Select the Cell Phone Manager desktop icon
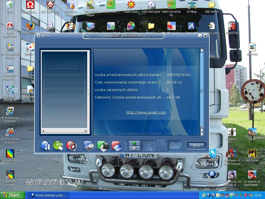Screen dimensions: 265x199 pos(70,9)
